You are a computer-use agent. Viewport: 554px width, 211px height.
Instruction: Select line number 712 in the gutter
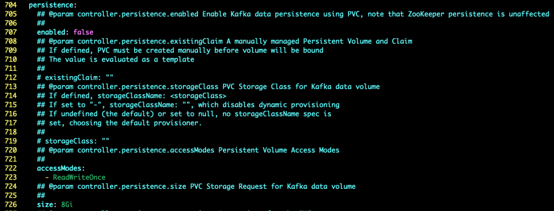[10, 78]
